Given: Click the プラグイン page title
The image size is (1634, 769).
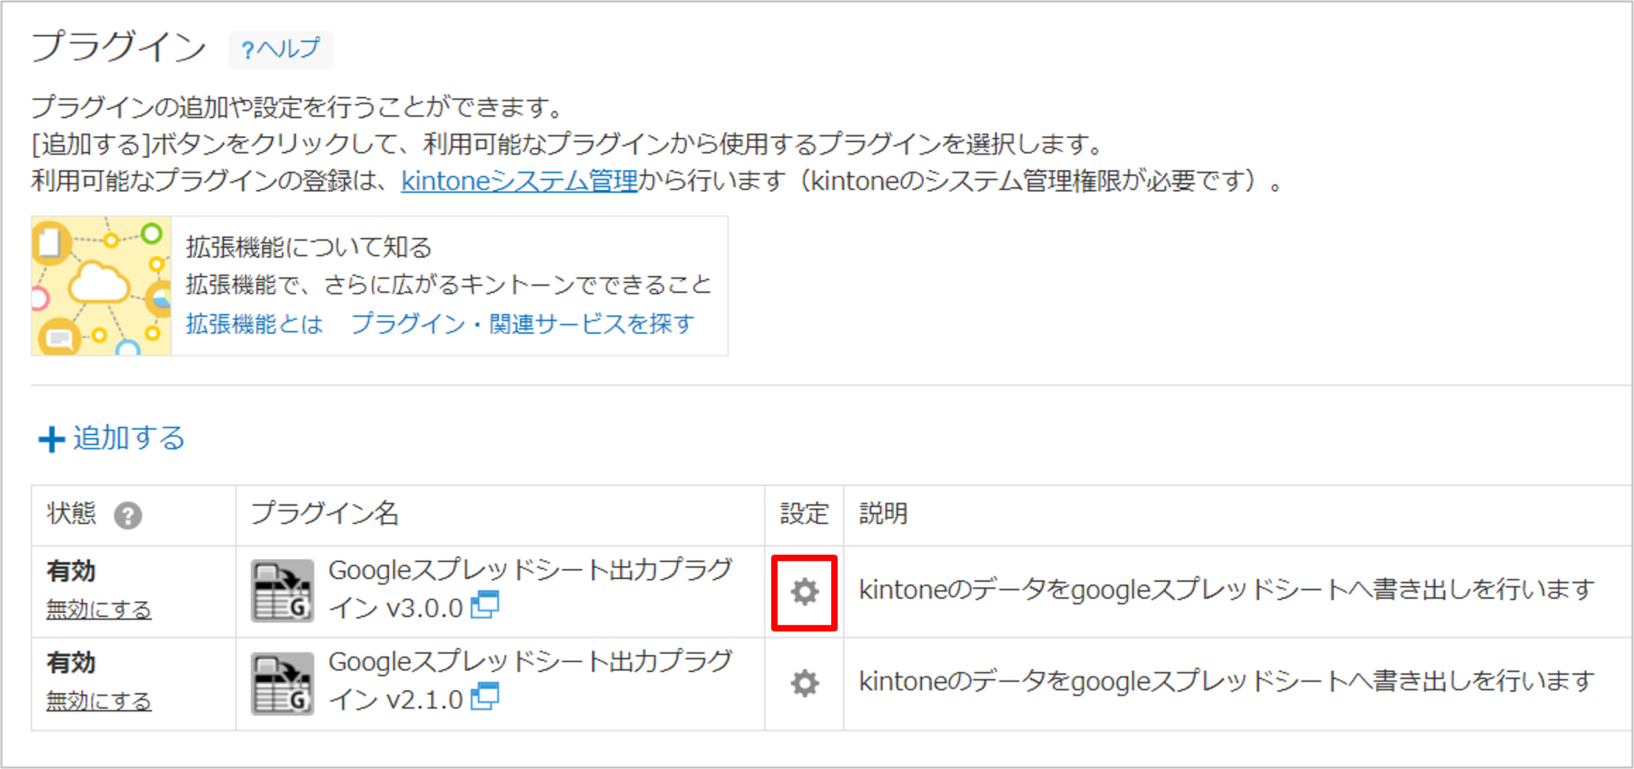Looking at the screenshot, I should click(119, 46).
